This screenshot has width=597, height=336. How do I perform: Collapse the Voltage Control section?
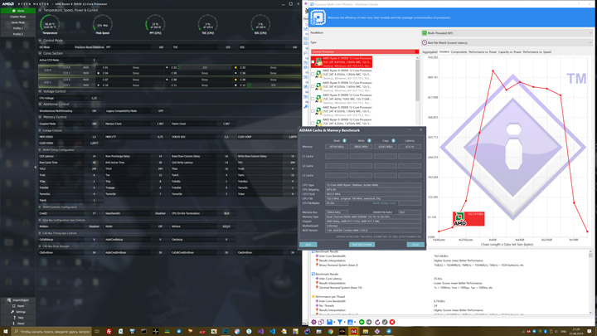(40, 91)
